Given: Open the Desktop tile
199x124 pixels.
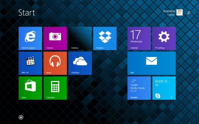Looking at the screenshot, I should 80,38.
